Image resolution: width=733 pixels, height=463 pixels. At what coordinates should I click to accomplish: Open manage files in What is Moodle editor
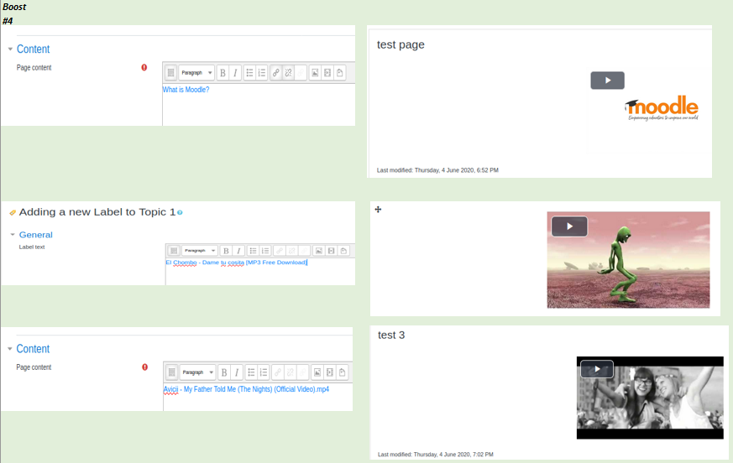[340, 73]
